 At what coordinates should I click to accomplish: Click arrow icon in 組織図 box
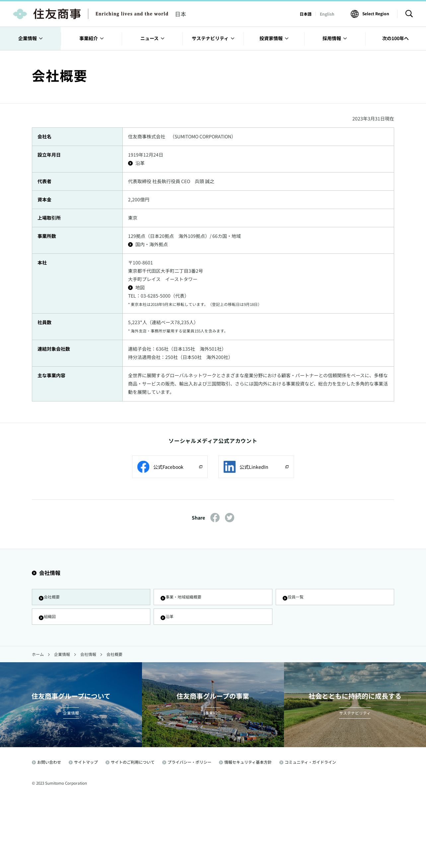[41, 617]
